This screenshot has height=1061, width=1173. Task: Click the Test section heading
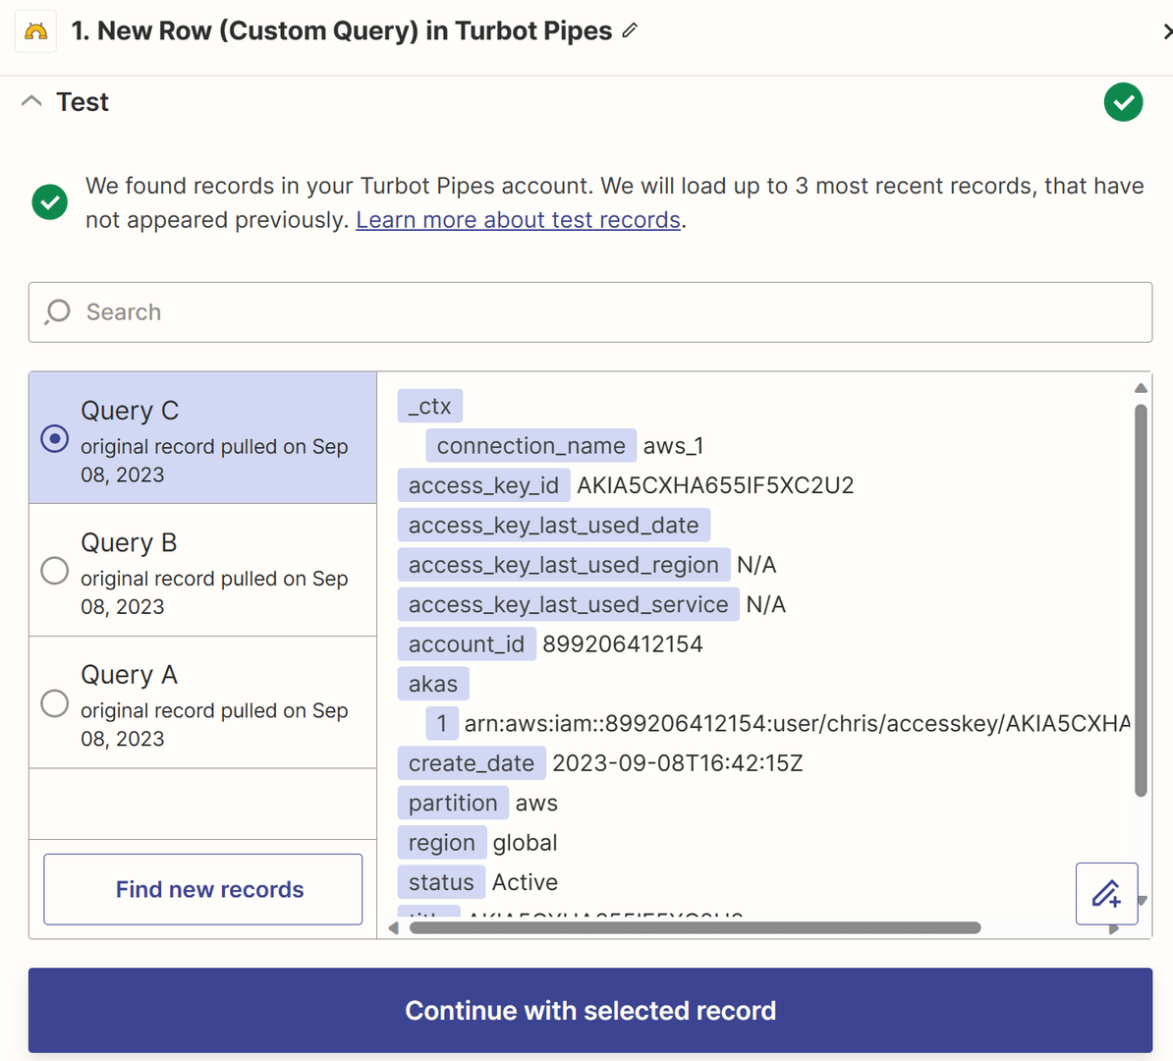point(83,102)
